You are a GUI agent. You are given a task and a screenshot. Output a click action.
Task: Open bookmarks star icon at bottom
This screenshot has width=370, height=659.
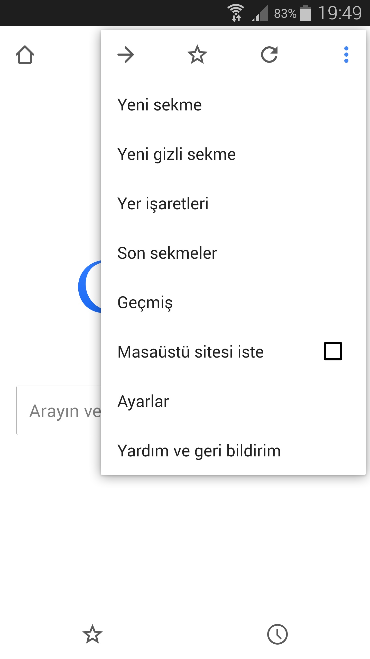(x=92, y=634)
